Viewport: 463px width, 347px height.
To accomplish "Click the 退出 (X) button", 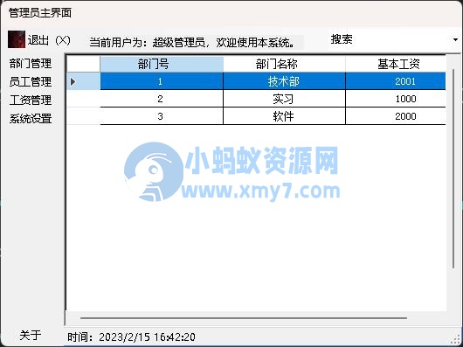I will (39, 40).
